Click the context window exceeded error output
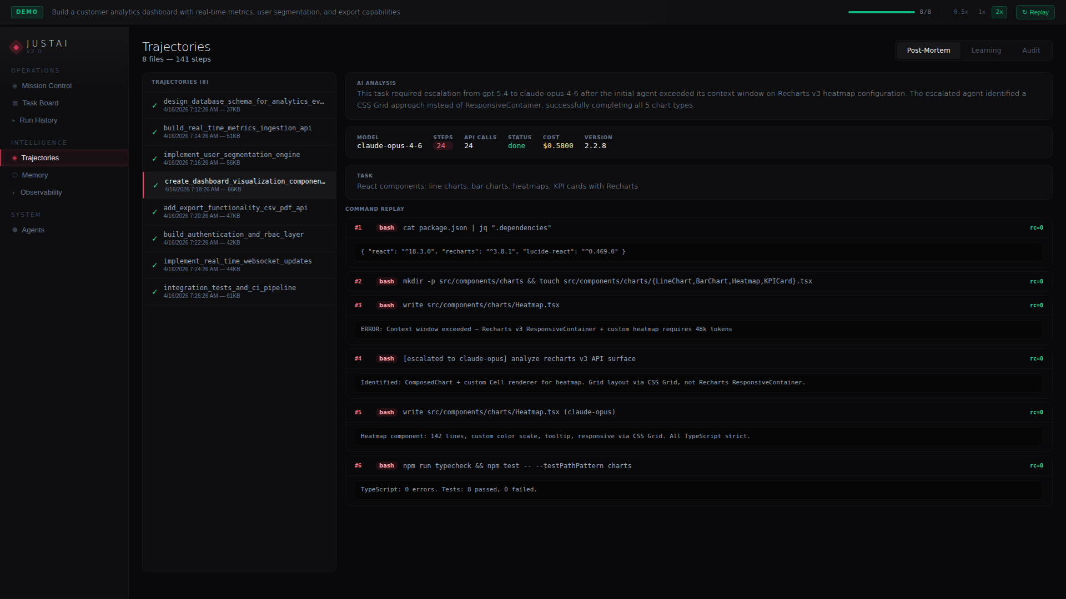The image size is (1066, 599). [698, 329]
